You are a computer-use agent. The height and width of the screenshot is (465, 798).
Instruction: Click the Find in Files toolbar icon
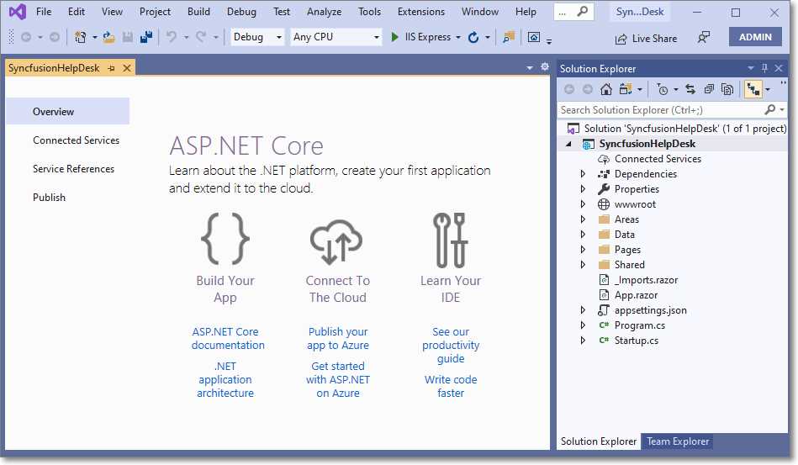509,37
